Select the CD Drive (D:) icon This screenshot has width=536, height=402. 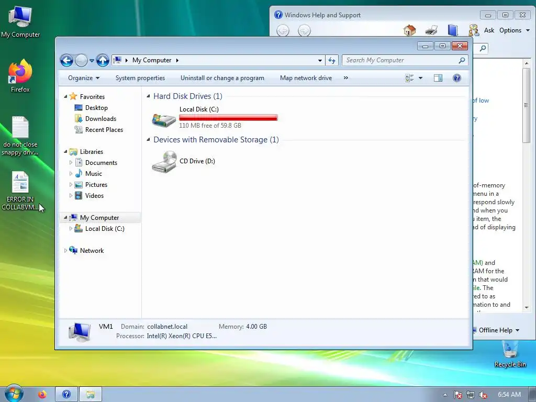[x=164, y=161]
